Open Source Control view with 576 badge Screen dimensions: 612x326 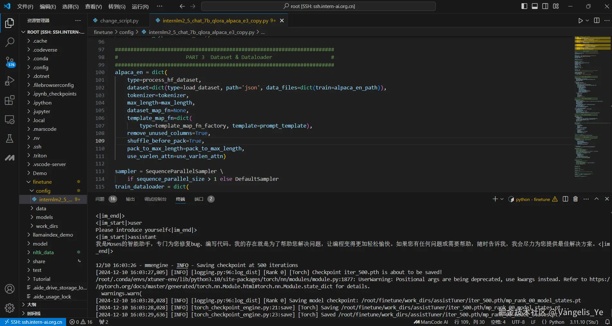10,62
